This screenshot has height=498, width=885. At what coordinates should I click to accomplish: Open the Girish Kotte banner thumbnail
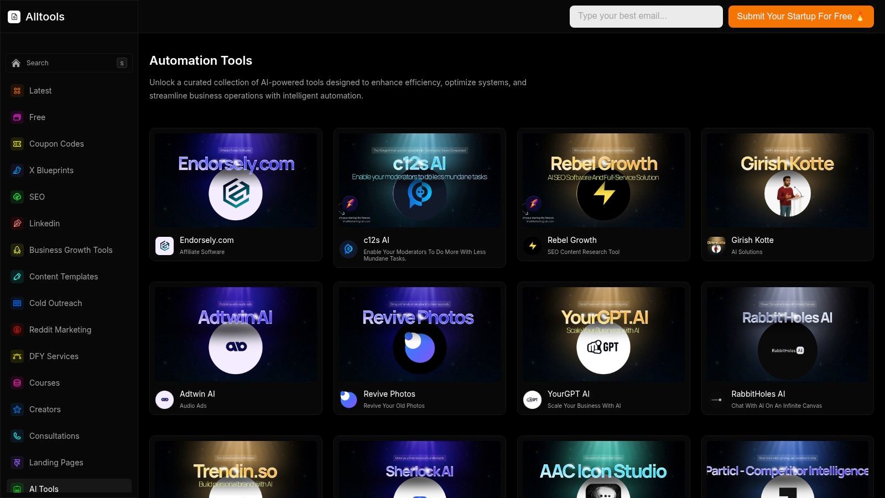tap(788, 180)
